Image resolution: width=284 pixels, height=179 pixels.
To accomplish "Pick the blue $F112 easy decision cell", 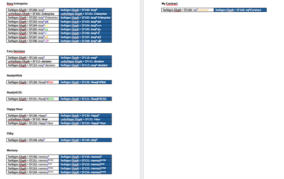I will [85, 65].
